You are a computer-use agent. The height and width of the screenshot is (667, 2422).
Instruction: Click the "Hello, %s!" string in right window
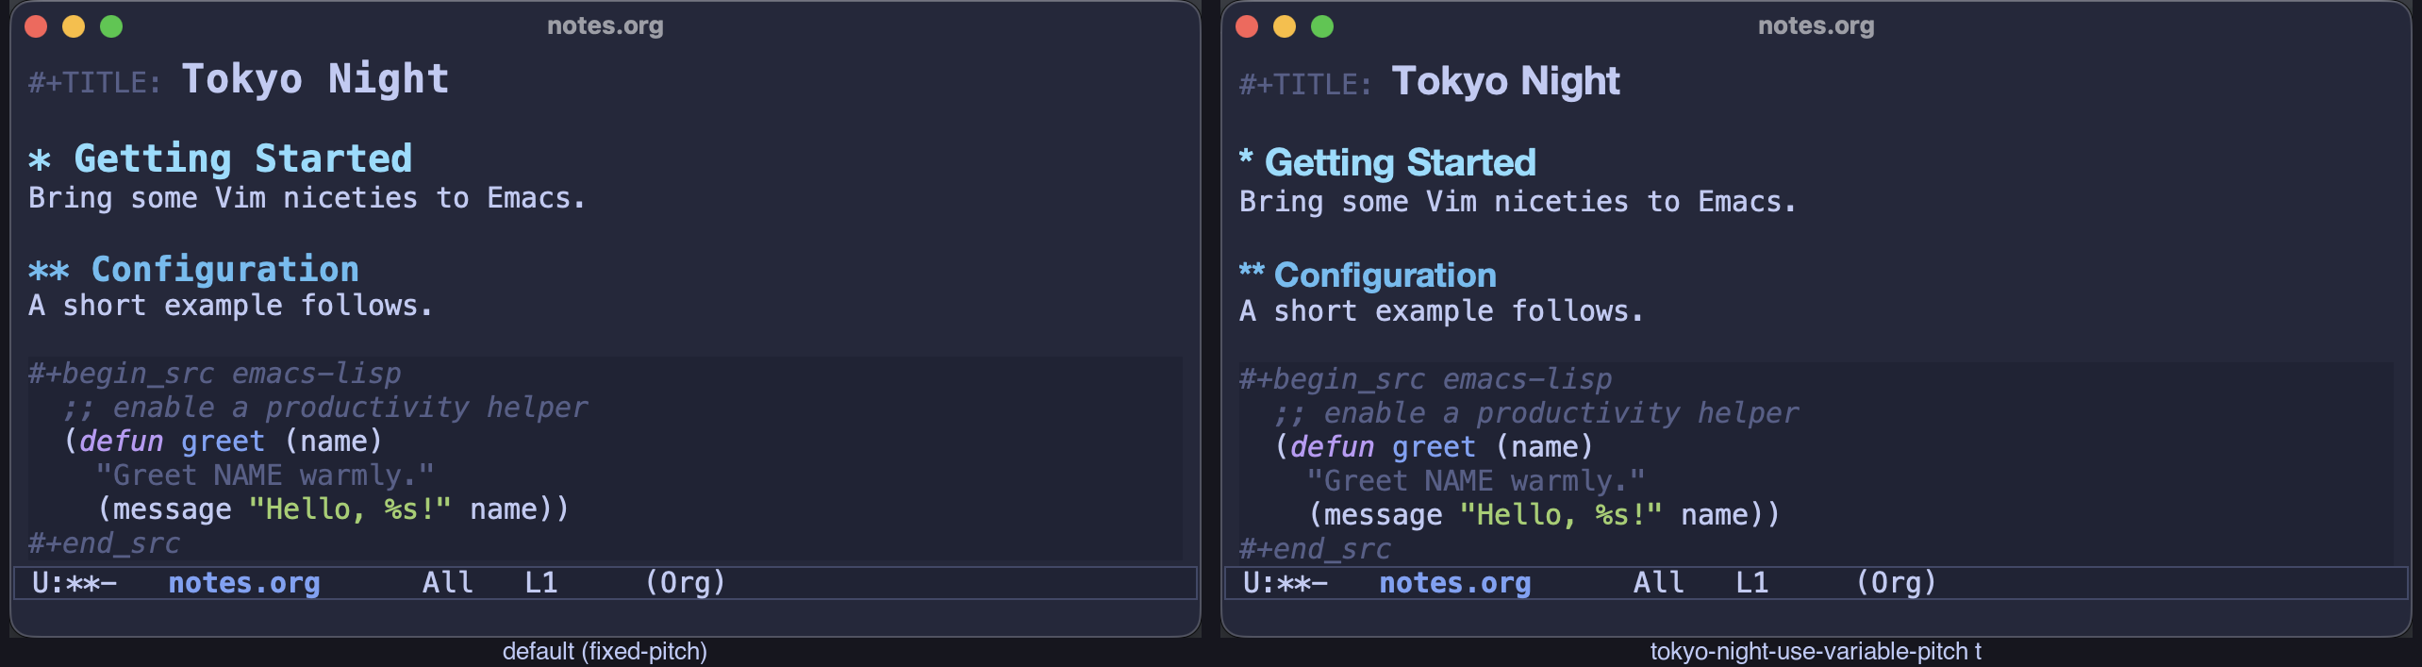(x=1561, y=515)
